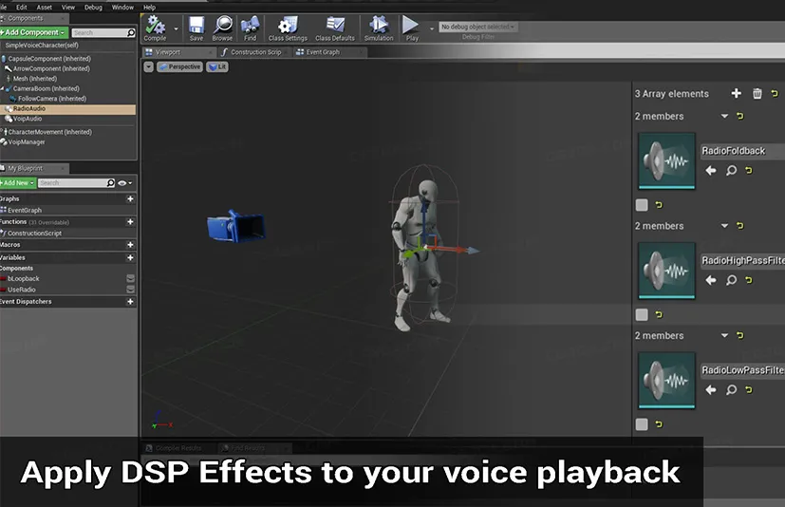Select CapsuleComponent (Inherited)
The height and width of the screenshot is (507, 785).
[49, 59]
